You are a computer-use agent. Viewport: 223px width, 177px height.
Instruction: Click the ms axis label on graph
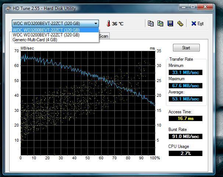152,48
